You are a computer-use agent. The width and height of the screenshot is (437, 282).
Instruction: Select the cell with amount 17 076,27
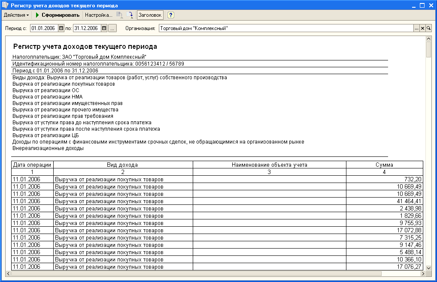point(385,267)
